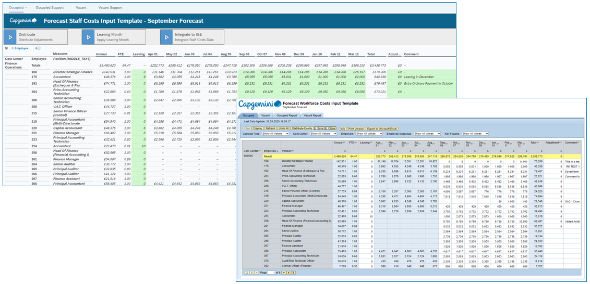This screenshot has height=284, width=590.
Task: Click the Integrate to I&E play icon
Action: 167,36
